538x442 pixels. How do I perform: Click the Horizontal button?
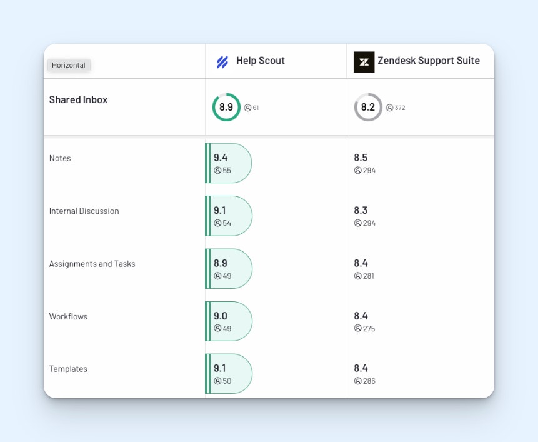point(69,65)
